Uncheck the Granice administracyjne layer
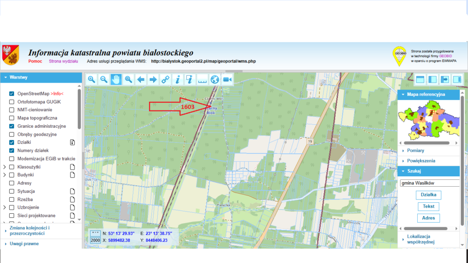The width and height of the screenshot is (468, 263). pos(11,126)
